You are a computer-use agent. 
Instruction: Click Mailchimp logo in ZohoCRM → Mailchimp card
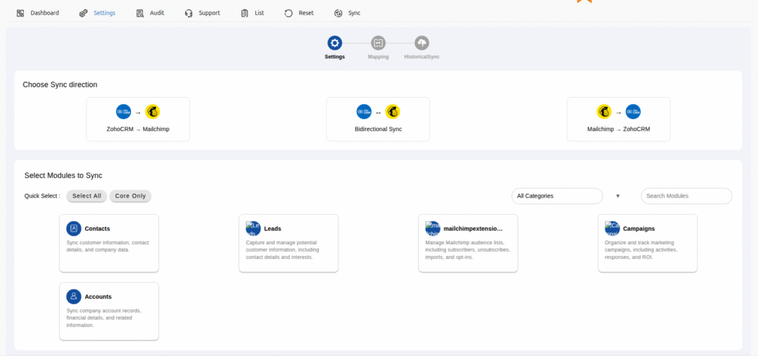click(152, 112)
